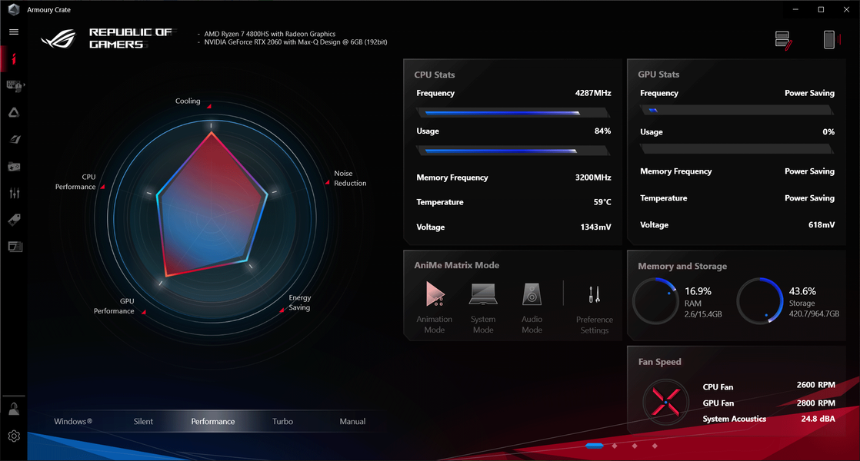Open the Home info page in the sidebar
This screenshot has width=860, height=461.
pos(15,58)
